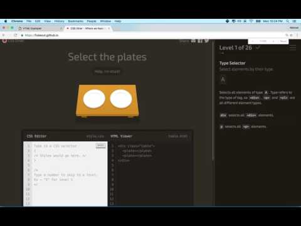Click the orange table
The image size is (301, 226).
click(x=107, y=100)
